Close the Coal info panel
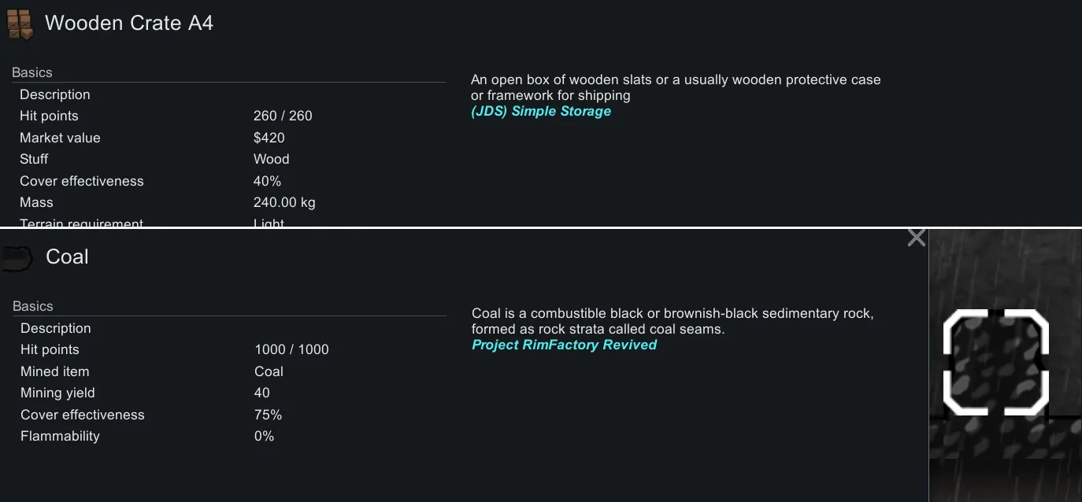Viewport: 1082px width, 502px height. [916, 238]
